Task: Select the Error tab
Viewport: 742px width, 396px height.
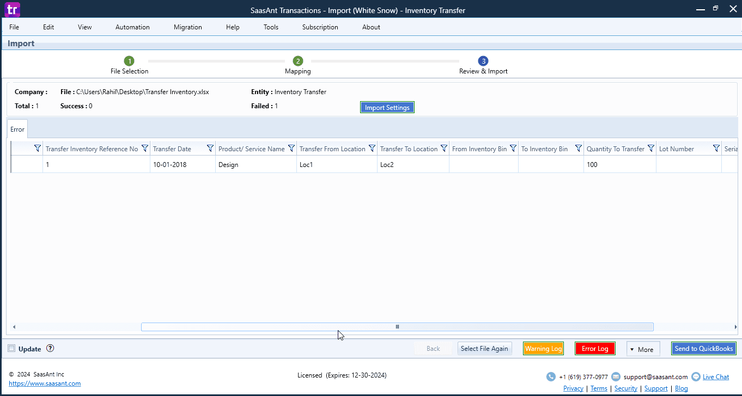Action: point(17,129)
